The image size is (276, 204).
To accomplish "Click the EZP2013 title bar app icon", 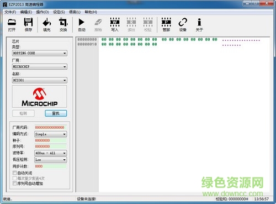I will [x=5, y=4].
